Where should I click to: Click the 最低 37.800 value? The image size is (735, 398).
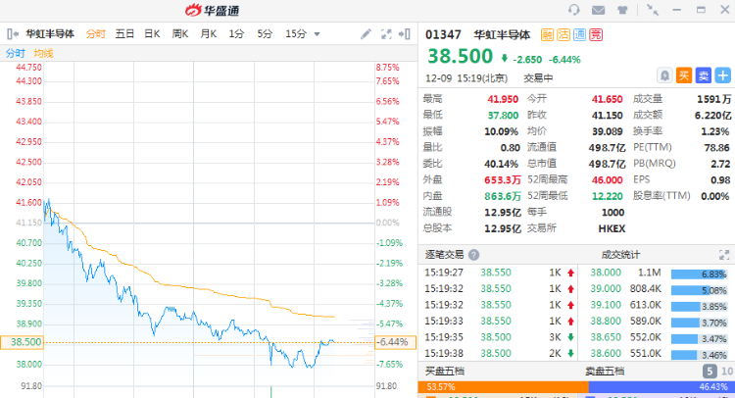[x=503, y=116]
